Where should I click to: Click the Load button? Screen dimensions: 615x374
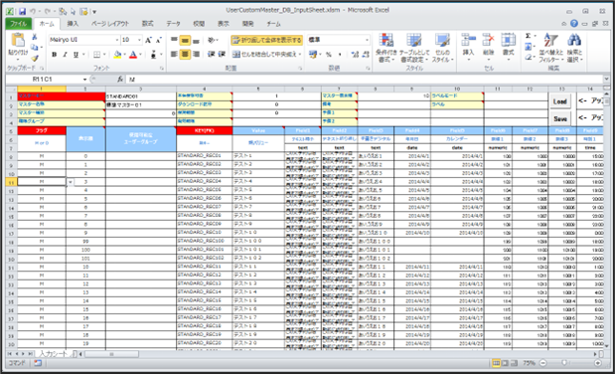coord(559,101)
